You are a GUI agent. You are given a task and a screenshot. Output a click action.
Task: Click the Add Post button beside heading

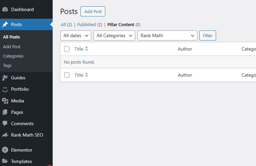click(x=93, y=11)
